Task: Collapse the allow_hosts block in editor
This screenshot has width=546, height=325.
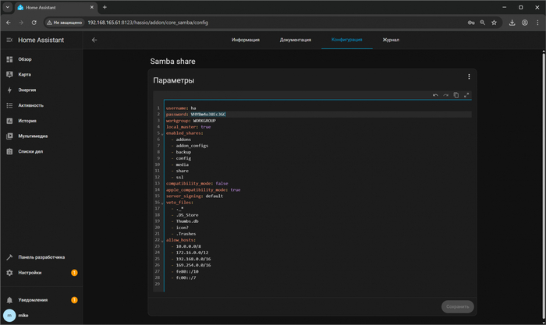Action: point(162,240)
